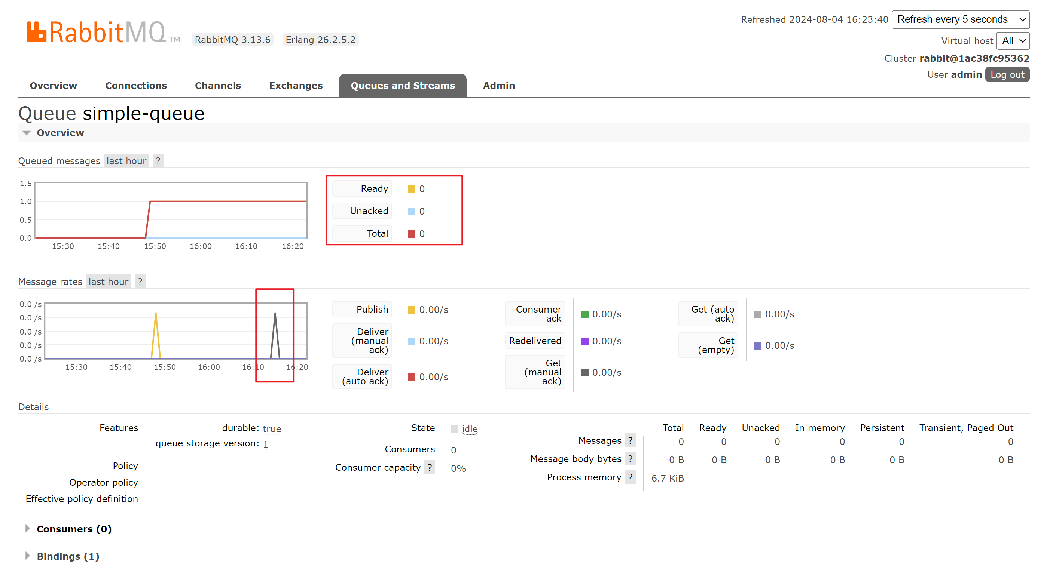Click the red Total color swatch
1053x572 pixels.
click(x=412, y=234)
